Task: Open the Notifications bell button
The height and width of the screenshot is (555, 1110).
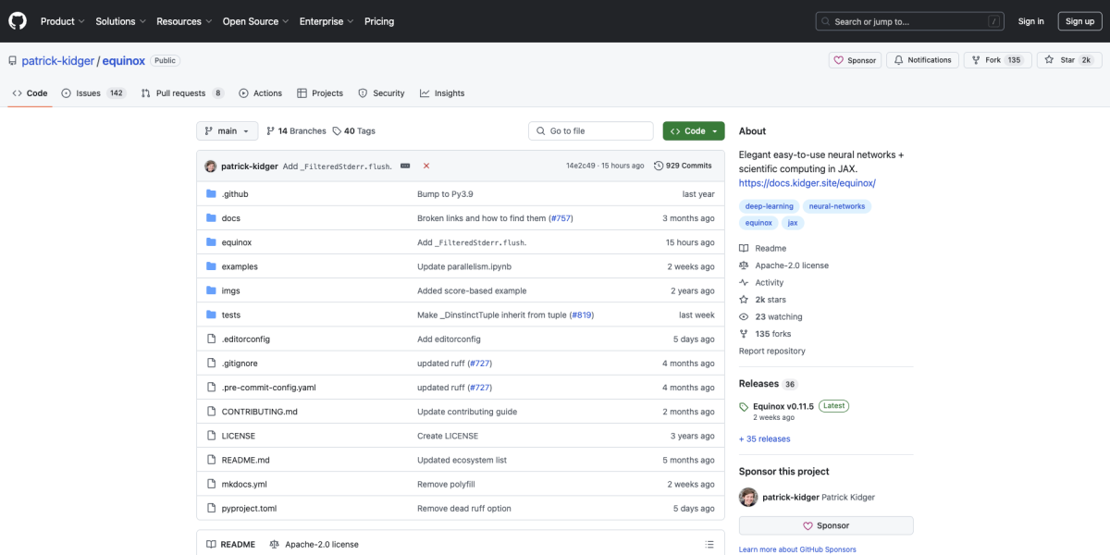Action: [x=922, y=60]
